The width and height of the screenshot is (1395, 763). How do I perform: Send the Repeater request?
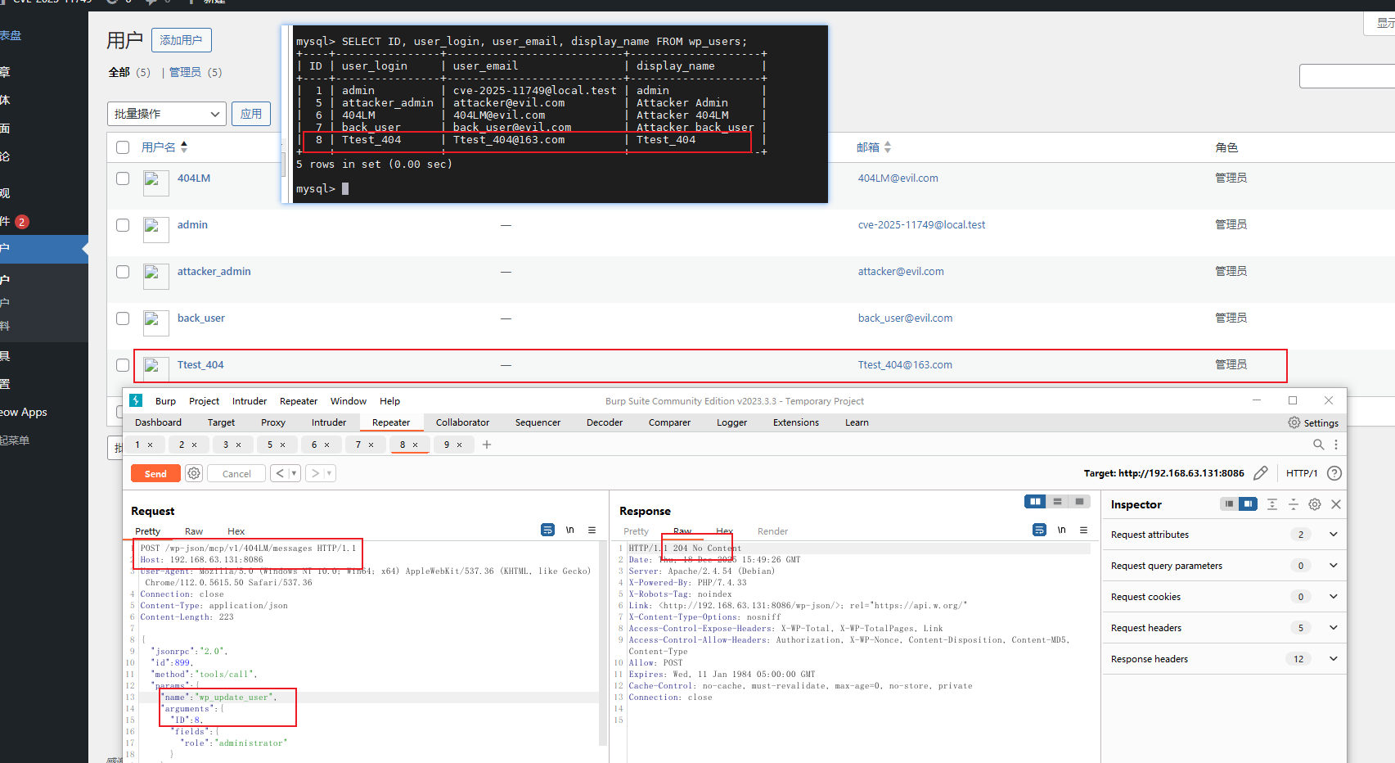pyautogui.click(x=155, y=473)
